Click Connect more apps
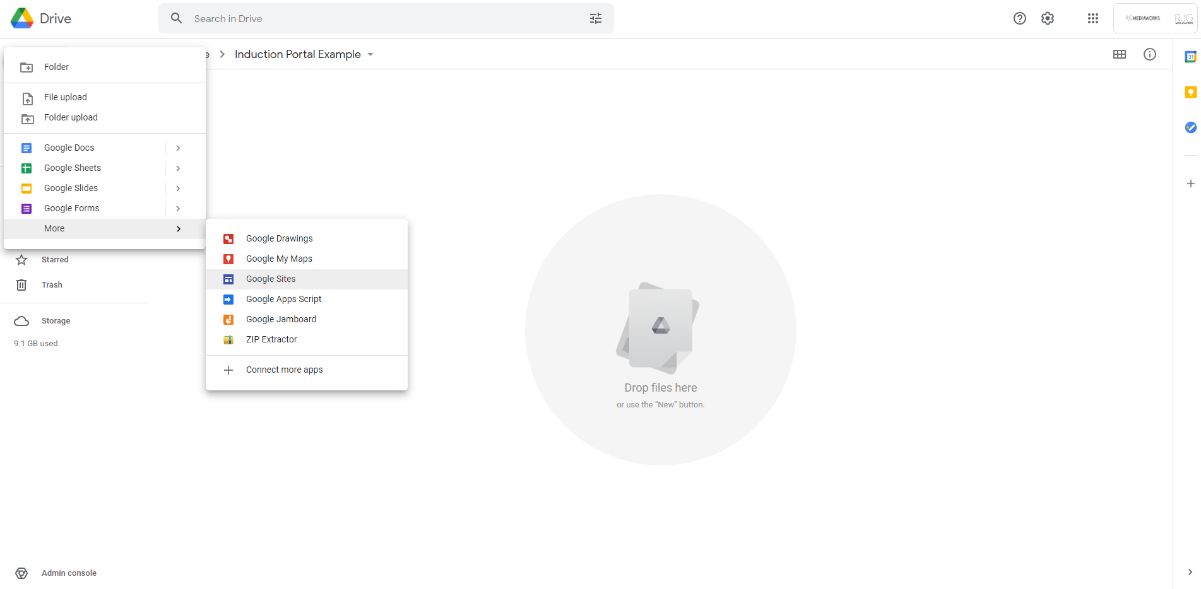The width and height of the screenshot is (1201, 589). pyautogui.click(x=307, y=370)
